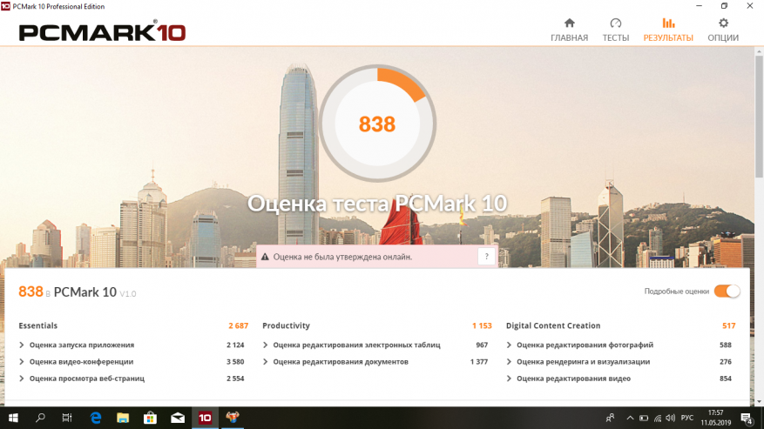
Task: Click the Productivity heading
Action: coord(286,325)
